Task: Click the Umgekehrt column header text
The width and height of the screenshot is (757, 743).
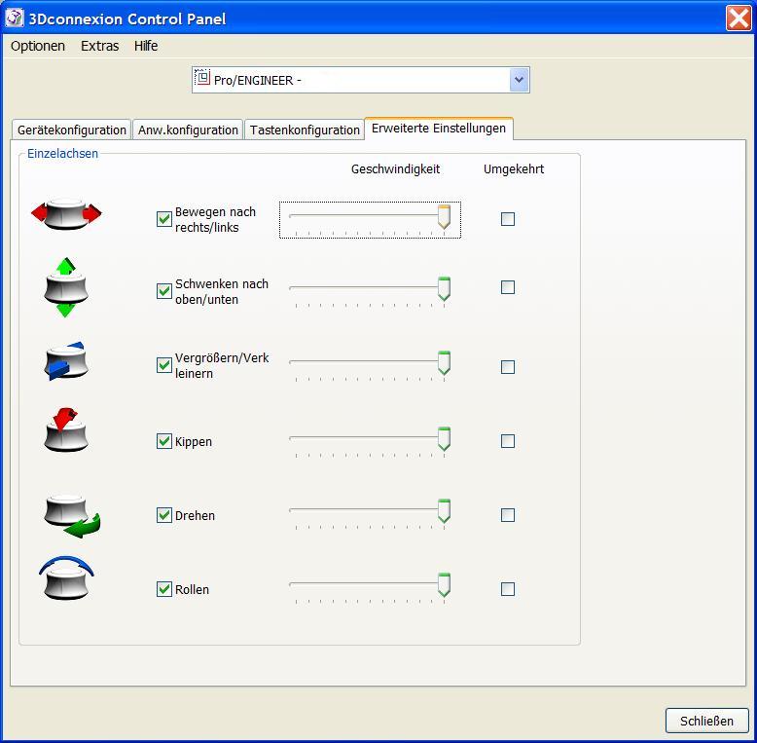Action: tap(514, 169)
